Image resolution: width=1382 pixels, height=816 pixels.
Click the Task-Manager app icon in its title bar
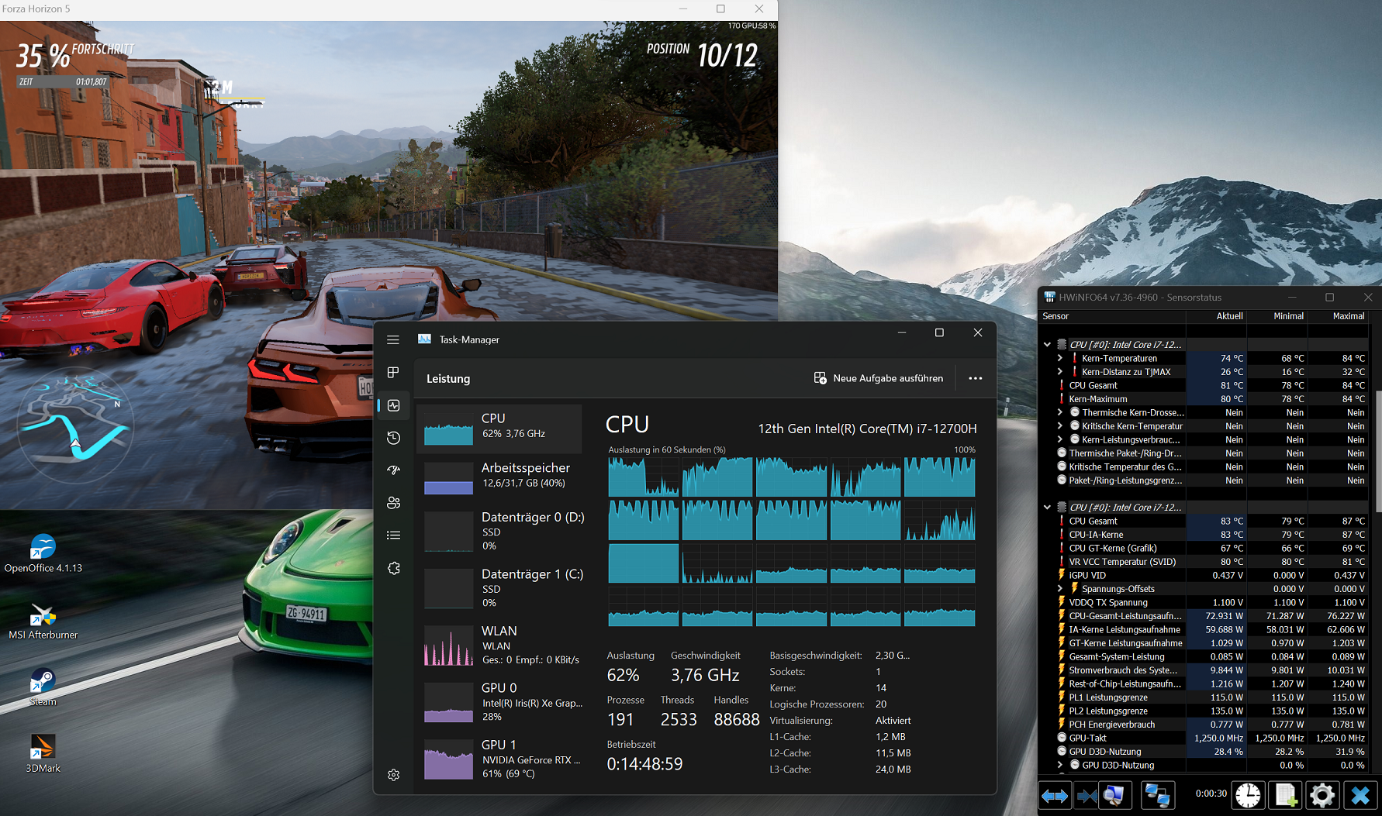click(x=424, y=339)
